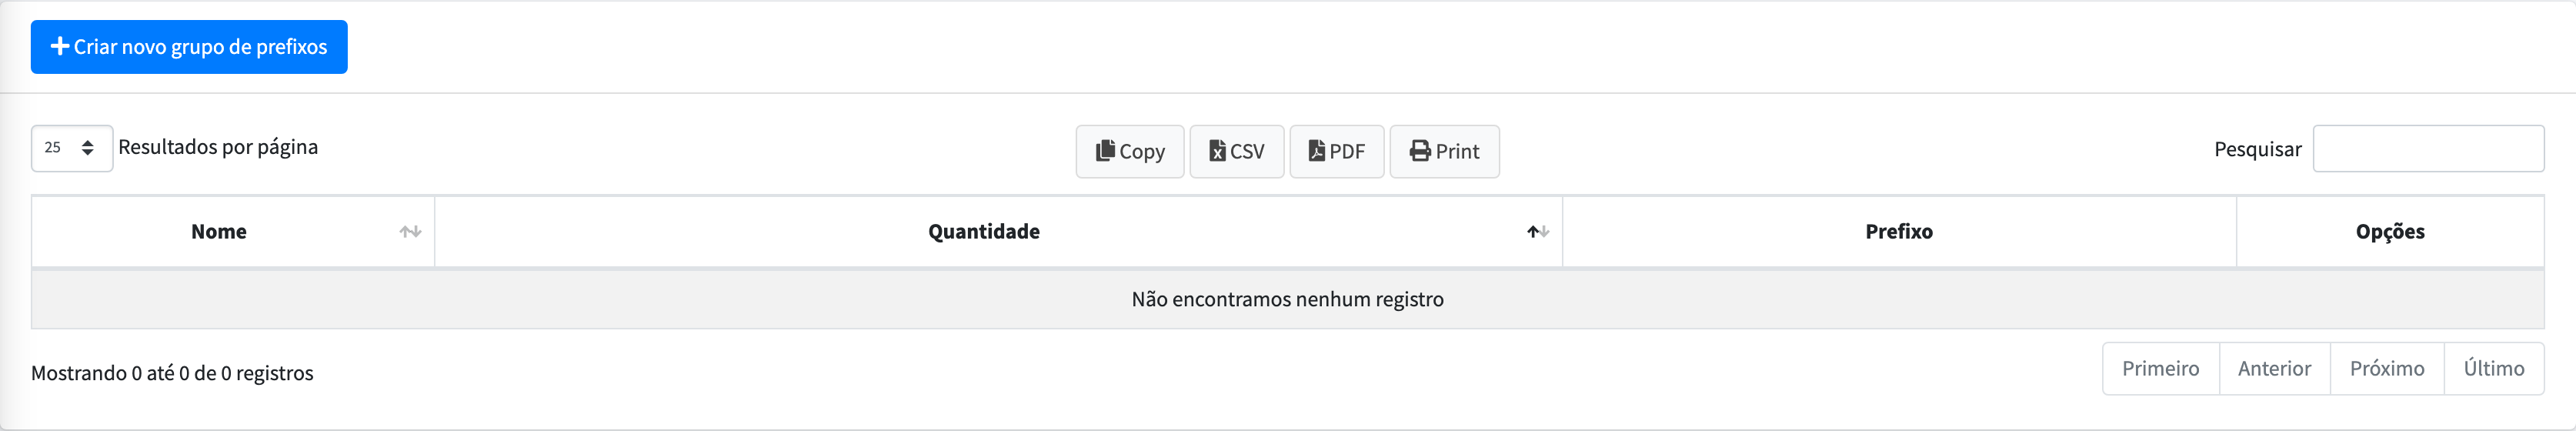Sort by Nome using sort arrows
2576x431 pixels.
click(x=410, y=231)
